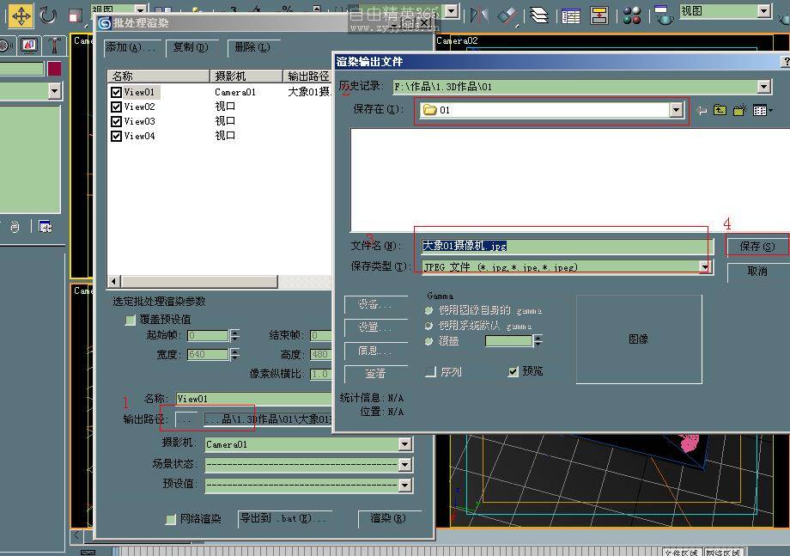790x556 pixels.
Task: Click the object color swatch
Action: pos(55,69)
